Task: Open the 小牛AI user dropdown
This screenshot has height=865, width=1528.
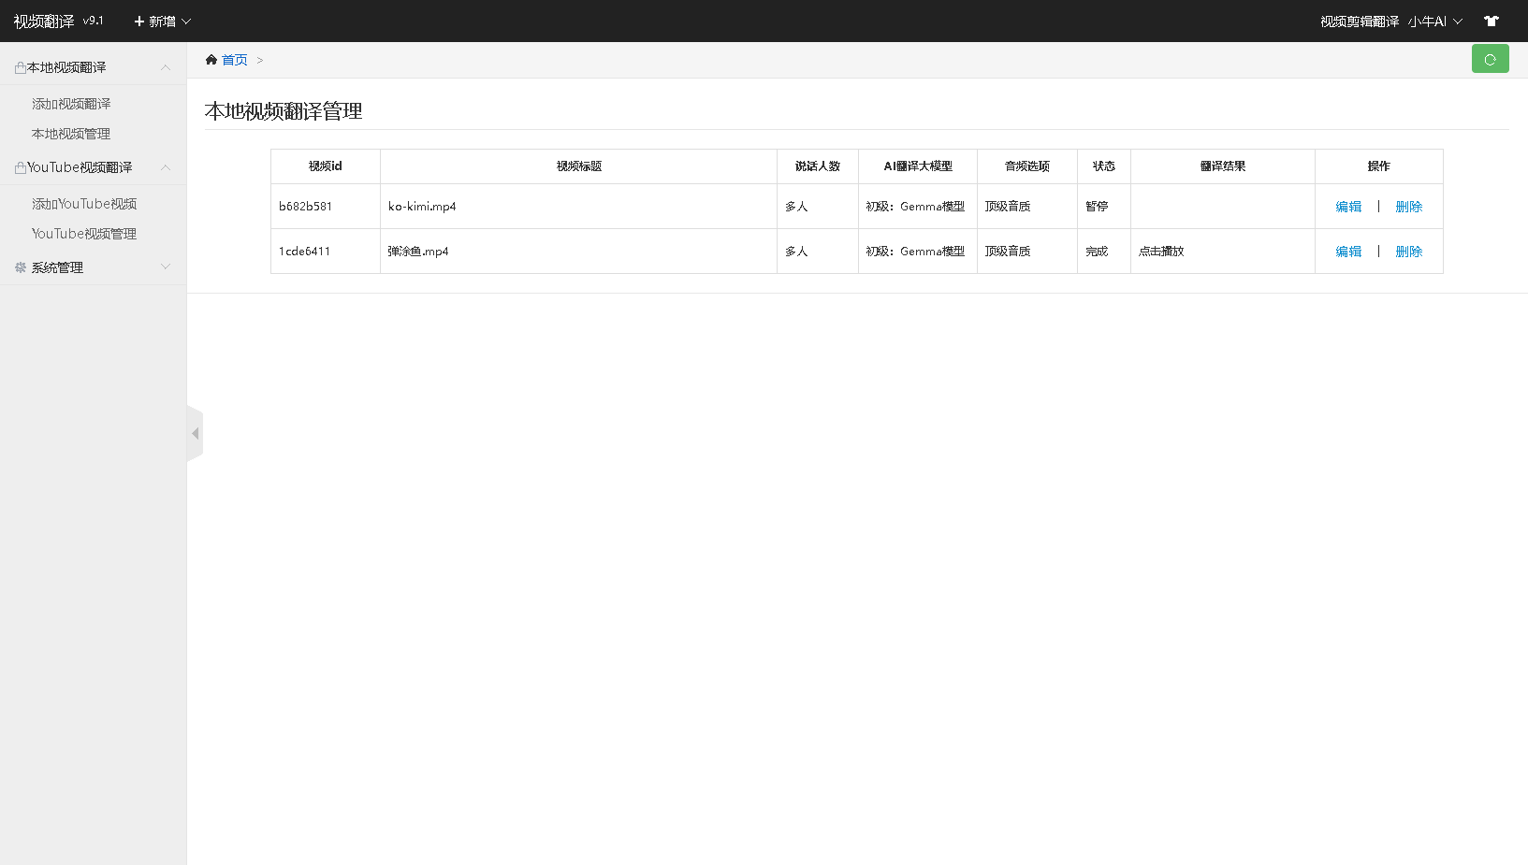Action: (1435, 21)
